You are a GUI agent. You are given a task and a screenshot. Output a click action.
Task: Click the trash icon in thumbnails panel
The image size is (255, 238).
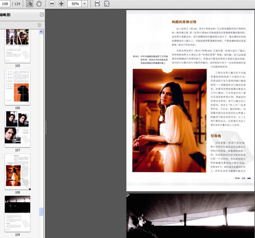(39, 25)
